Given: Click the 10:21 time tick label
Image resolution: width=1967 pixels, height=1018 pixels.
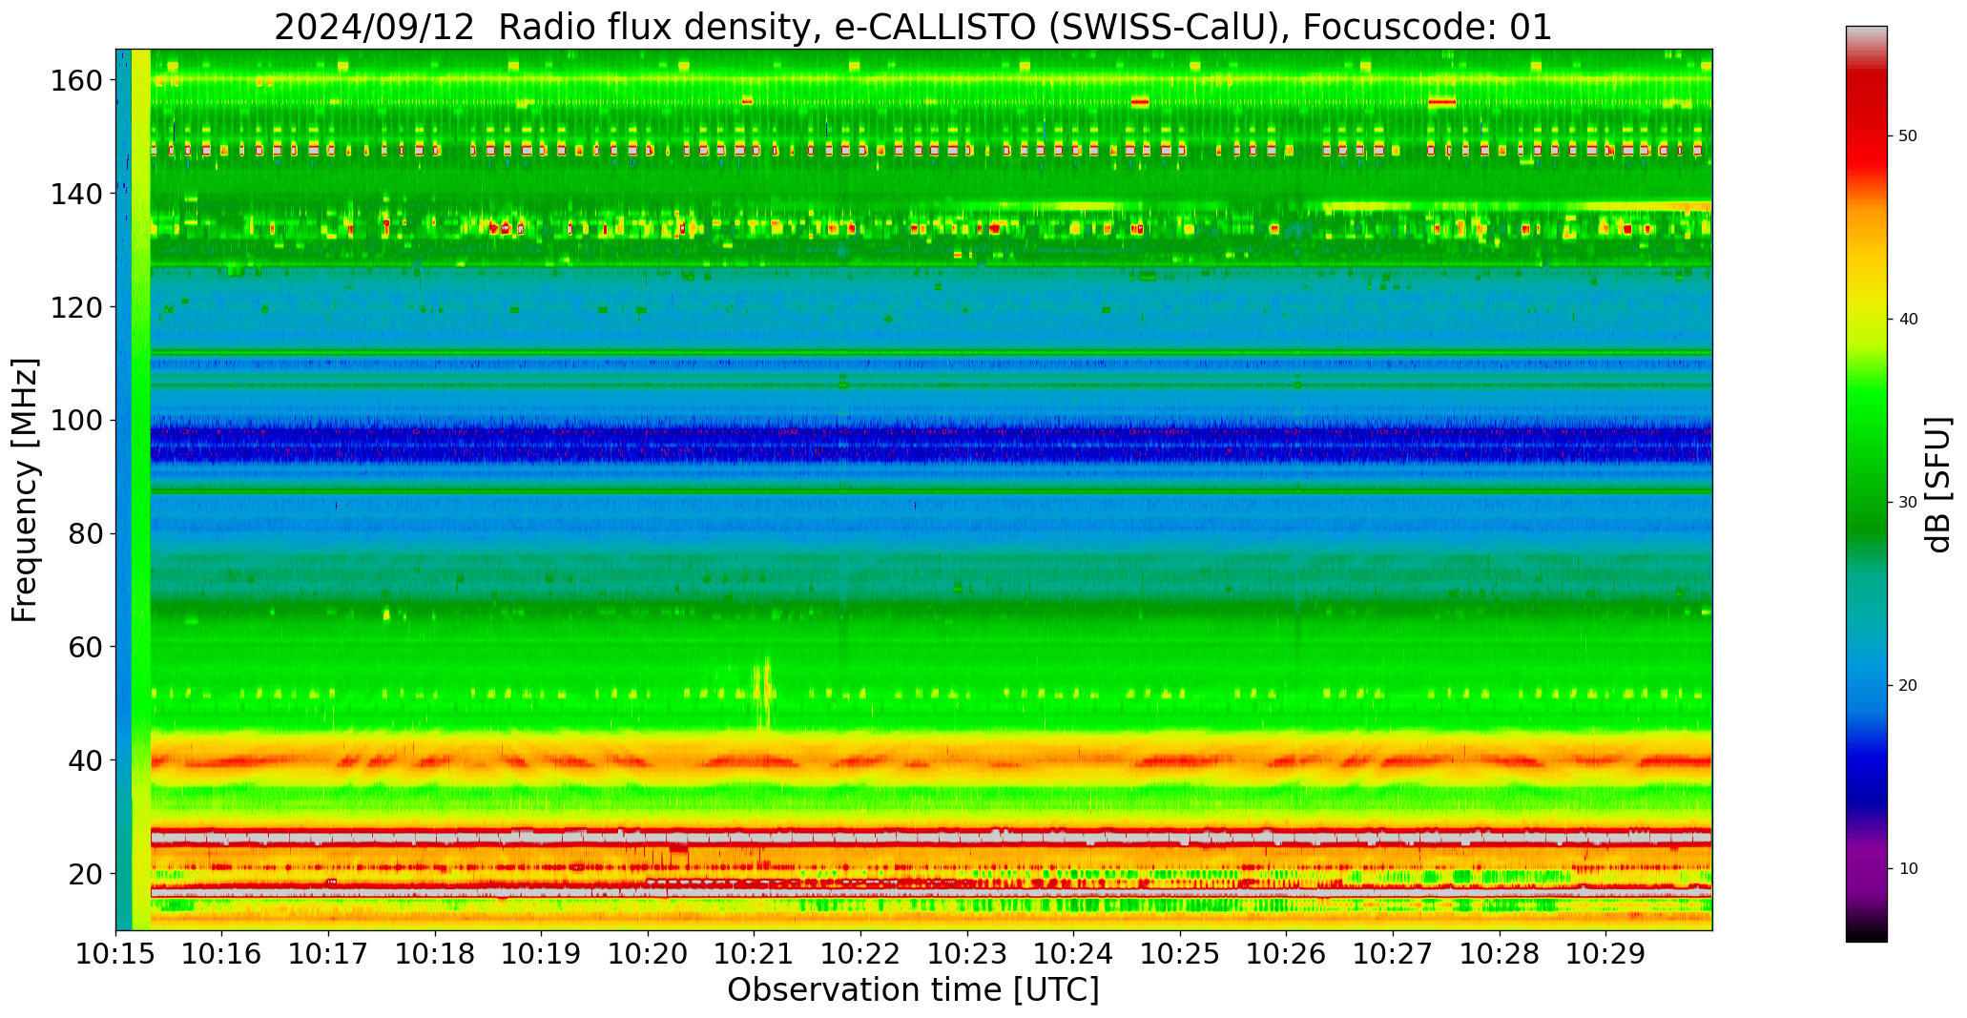Looking at the screenshot, I should pos(755,954).
